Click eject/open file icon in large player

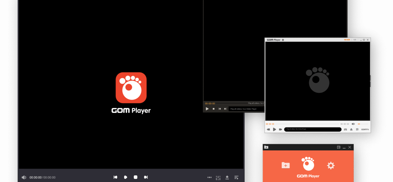pos(227,177)
